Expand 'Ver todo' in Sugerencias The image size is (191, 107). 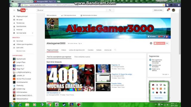(165, 74)
